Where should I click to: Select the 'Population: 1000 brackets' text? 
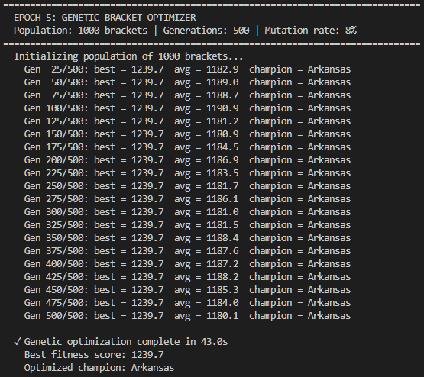coord(80,31)
